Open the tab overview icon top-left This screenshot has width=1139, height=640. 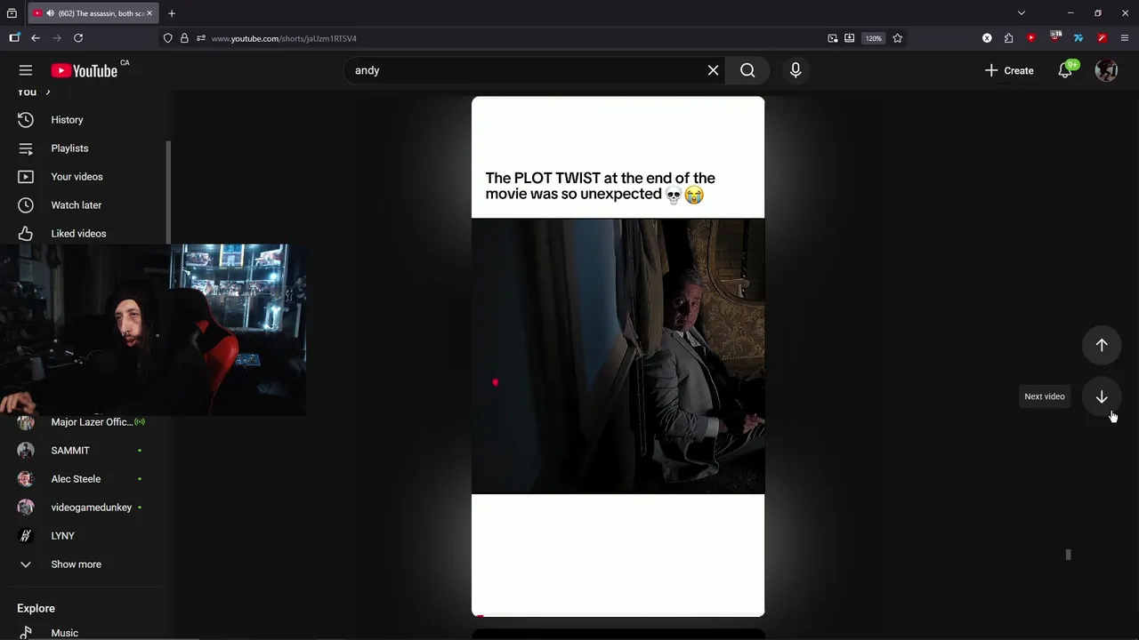click(12, 13)
